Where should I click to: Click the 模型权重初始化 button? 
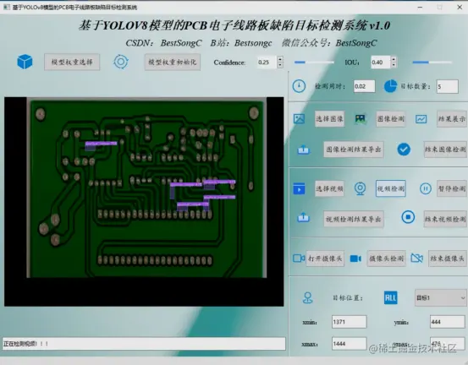click(x=172, y=62)
